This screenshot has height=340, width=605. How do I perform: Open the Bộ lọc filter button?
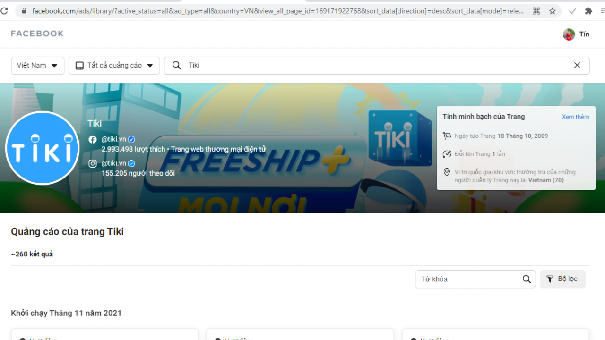562,279
